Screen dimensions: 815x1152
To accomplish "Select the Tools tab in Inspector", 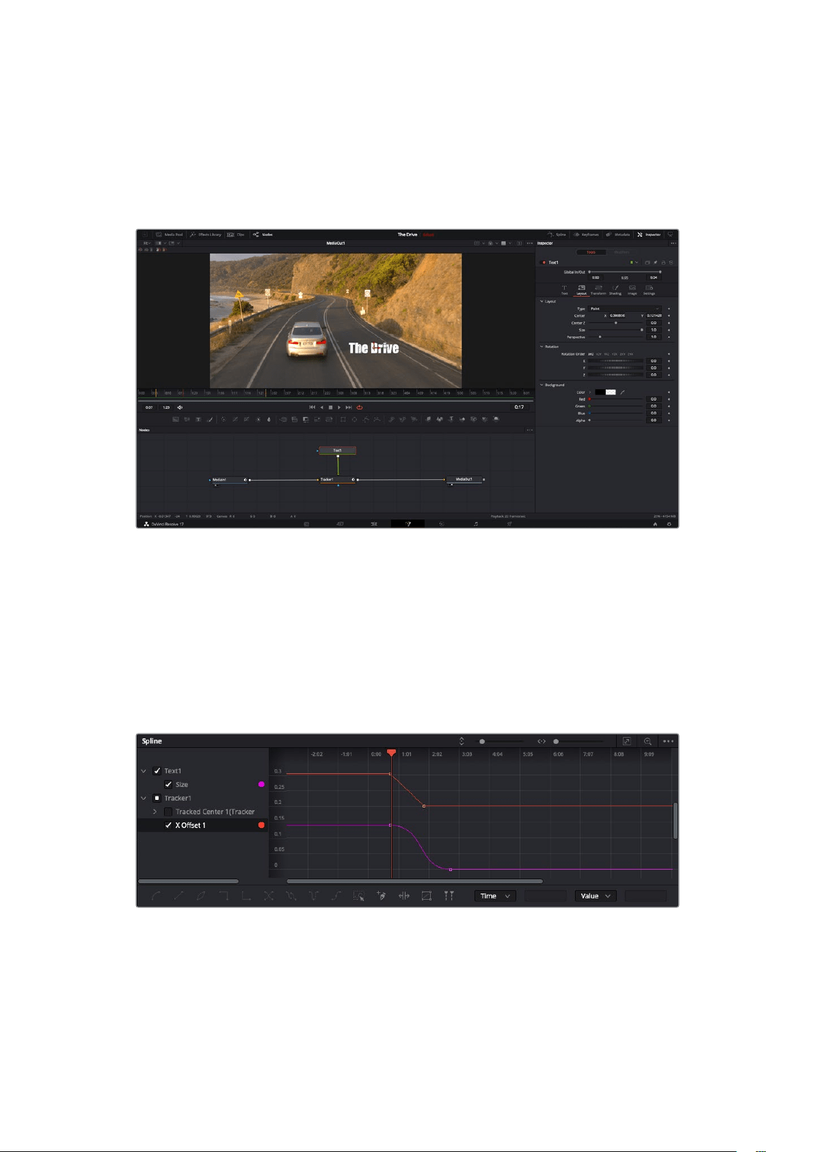I will point(591,252).
